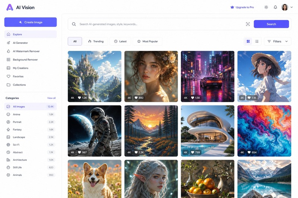Click the 4K badge on astronaut image
Image resolution: width=298 pixels, height=198 pixels.
pos(73,152)
